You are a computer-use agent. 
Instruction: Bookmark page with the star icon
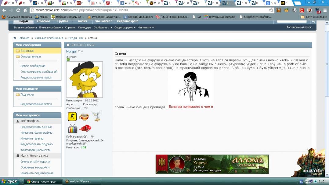[271, 10]
